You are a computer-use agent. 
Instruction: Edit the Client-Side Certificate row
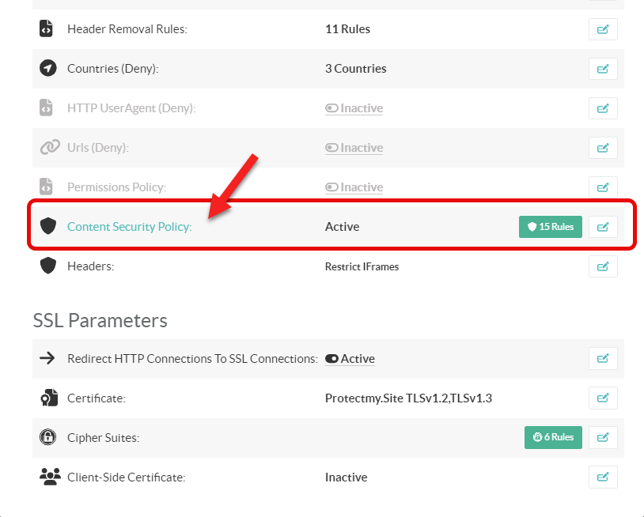(x=603, y=477)
